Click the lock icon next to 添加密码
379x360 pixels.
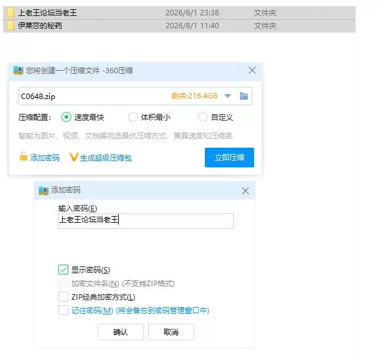click(x=23, y=156)
